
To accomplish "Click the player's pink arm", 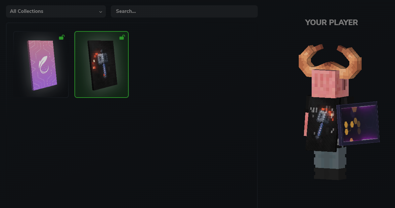I will [306, 124].
